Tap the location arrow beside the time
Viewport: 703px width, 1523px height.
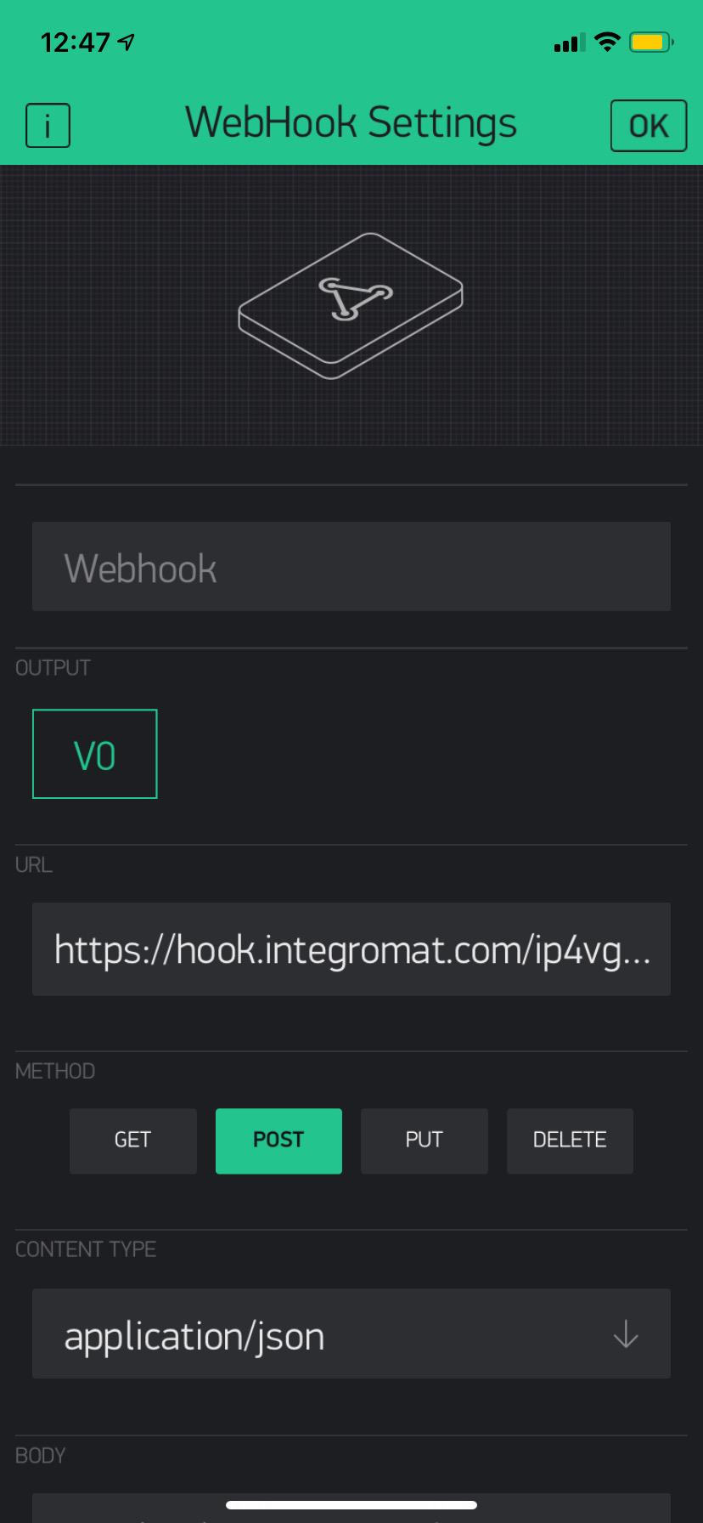point(127,42)
